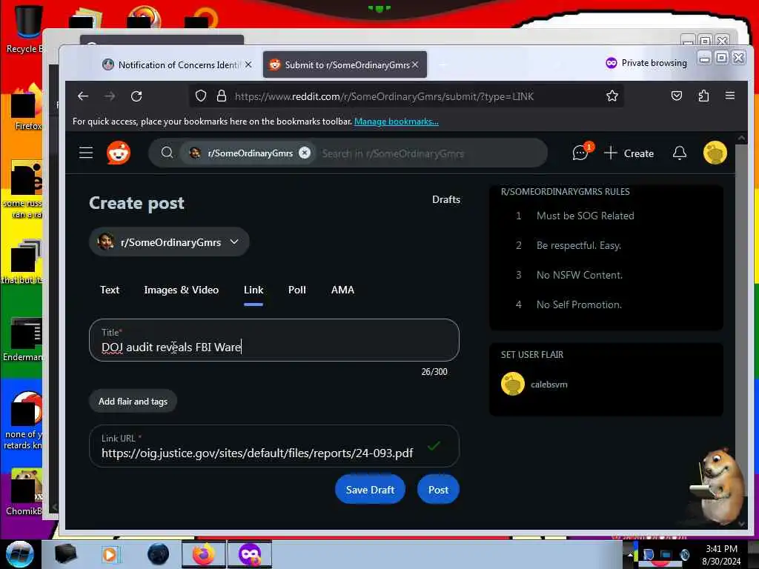Open the Firefox extensions puzzle icon
Viewport: 759px width, 569px height.
click(703, 96)
